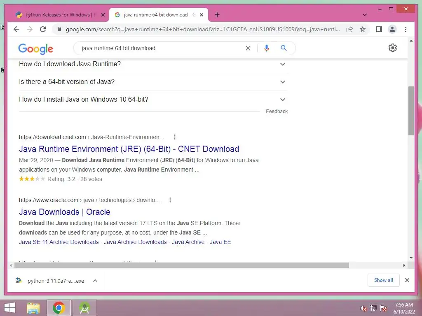Share this page icon in address bar
Screen dimensions: 422x316
(x=349, y=29)
